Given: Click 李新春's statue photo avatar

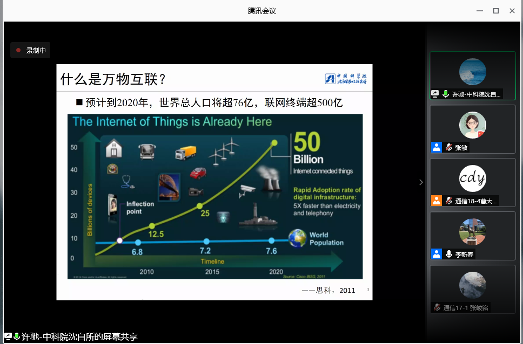Looking at the screenshot, I should click(472, 232).
